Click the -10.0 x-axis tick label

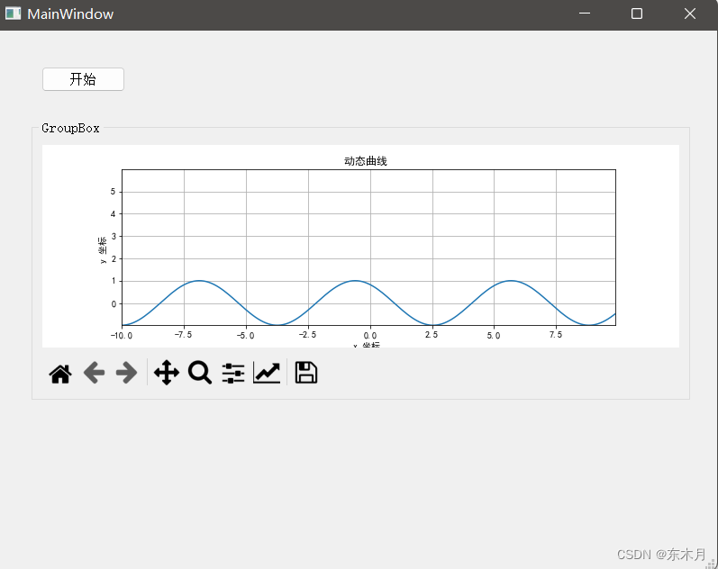tap(122, 336)
